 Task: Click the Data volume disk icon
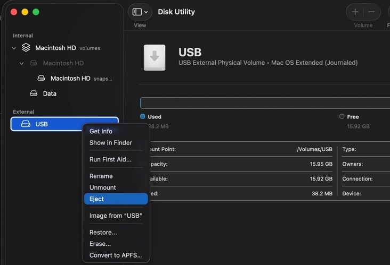tap(34, 93)
